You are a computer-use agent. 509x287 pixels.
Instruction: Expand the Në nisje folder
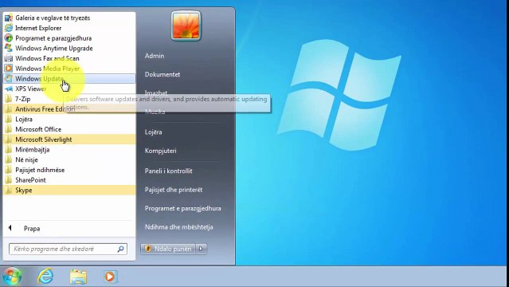point(69,159)
